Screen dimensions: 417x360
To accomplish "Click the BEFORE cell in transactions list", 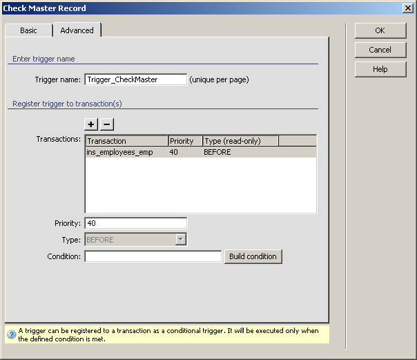I will [x=217, y=152].
